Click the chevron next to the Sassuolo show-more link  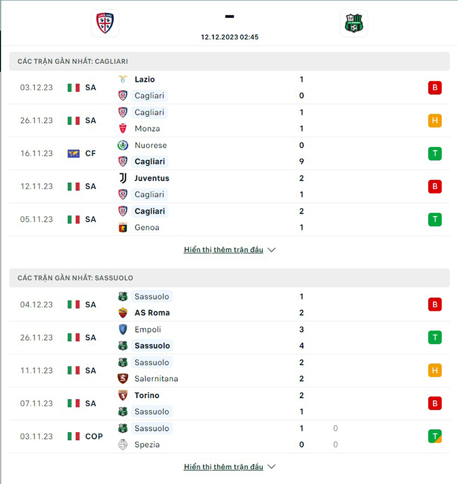271,466
